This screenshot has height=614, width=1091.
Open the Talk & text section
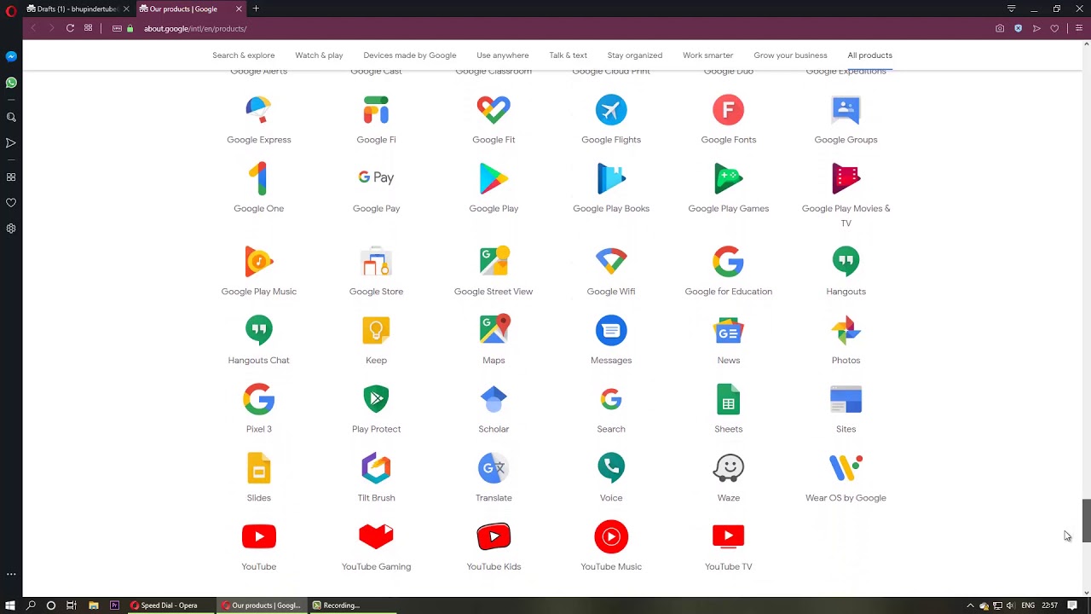(x=568, y=55)
